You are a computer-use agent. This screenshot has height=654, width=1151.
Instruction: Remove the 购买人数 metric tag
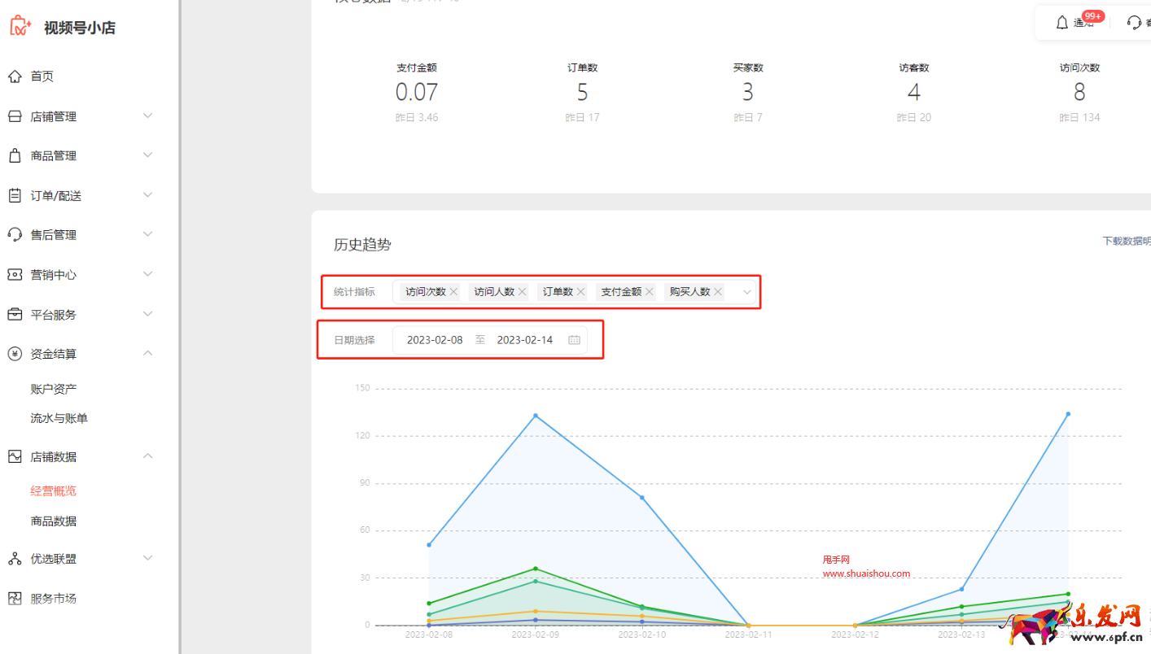718,292
